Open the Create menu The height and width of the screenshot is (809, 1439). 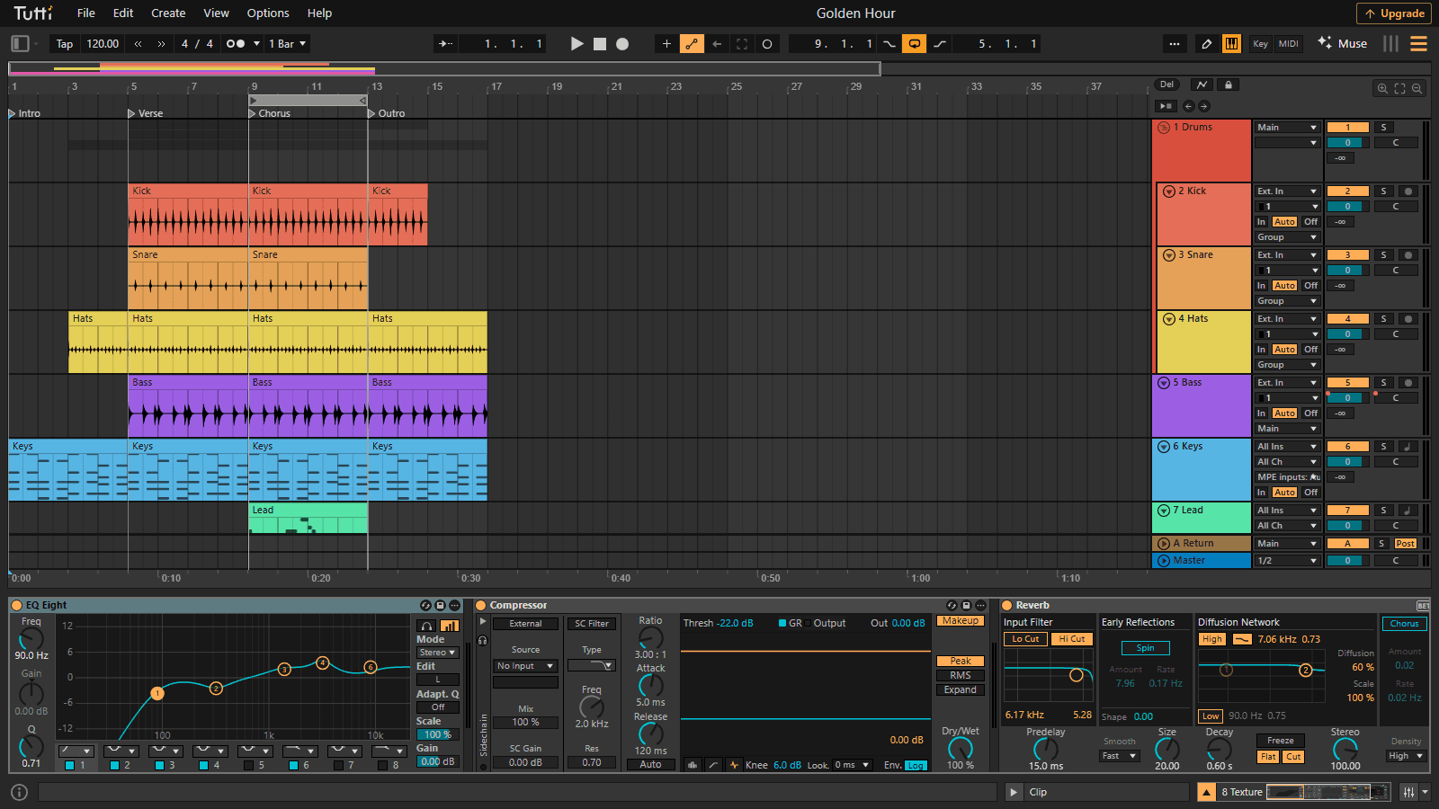pyautogui.click(x=168, y=13)
